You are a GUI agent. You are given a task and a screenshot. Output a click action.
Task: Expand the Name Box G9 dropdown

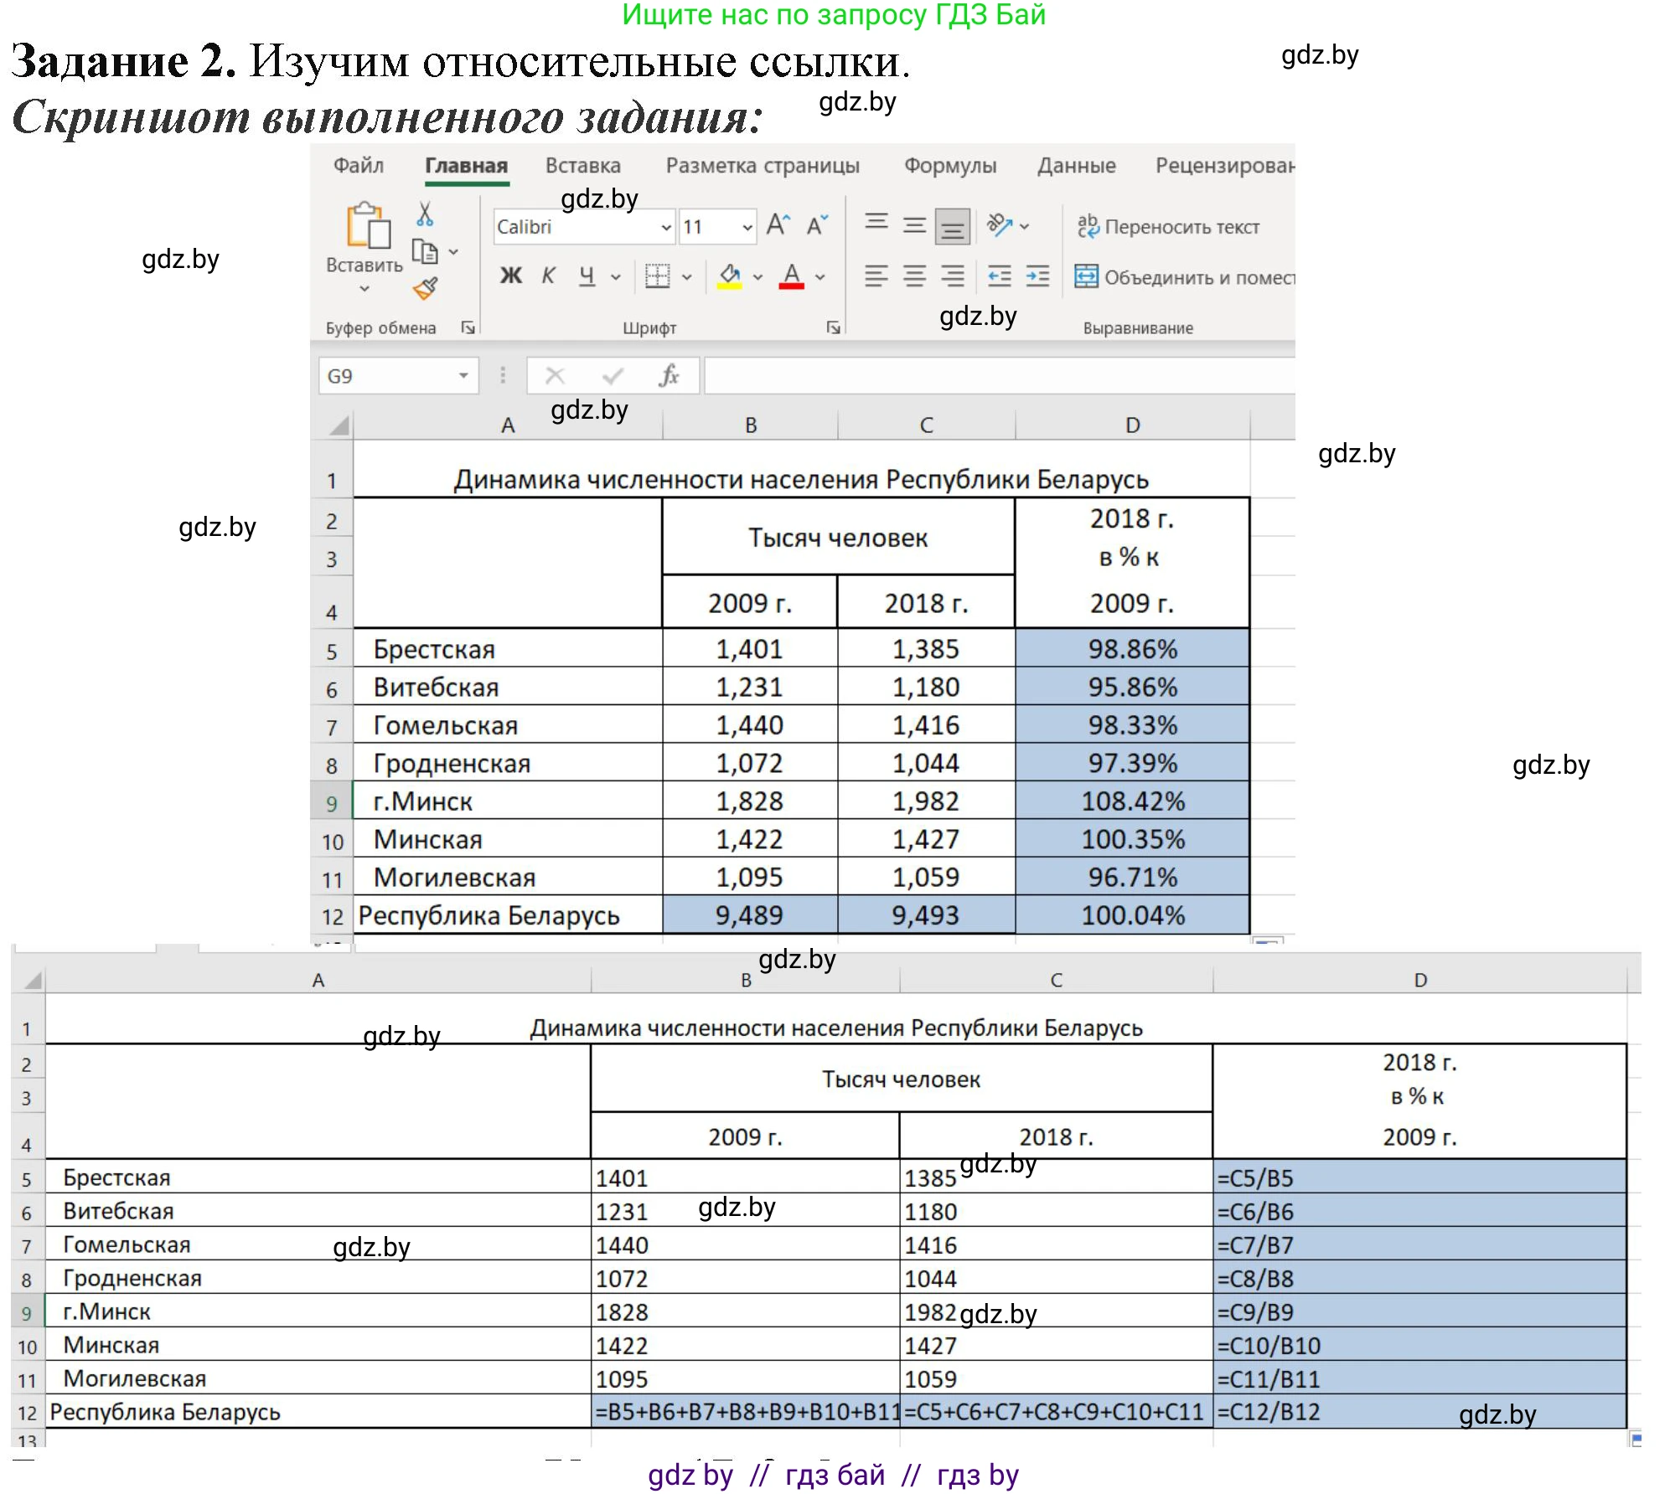pos(463,376)
